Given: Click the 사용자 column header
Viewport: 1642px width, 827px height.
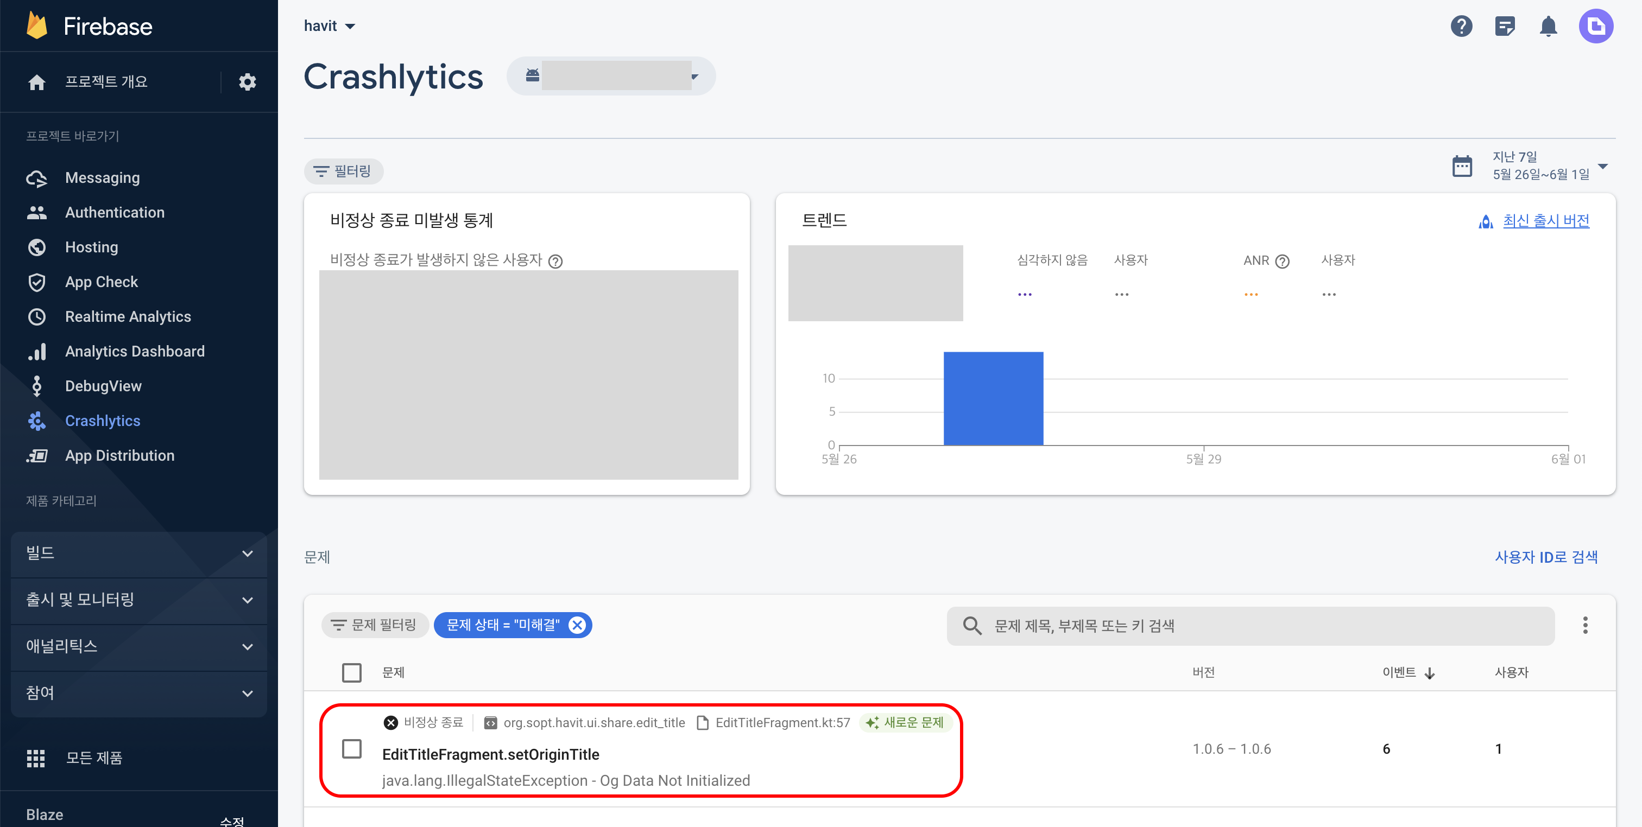Looking at the screenshot, I should pyautogui.click(x=1511, y=673).
